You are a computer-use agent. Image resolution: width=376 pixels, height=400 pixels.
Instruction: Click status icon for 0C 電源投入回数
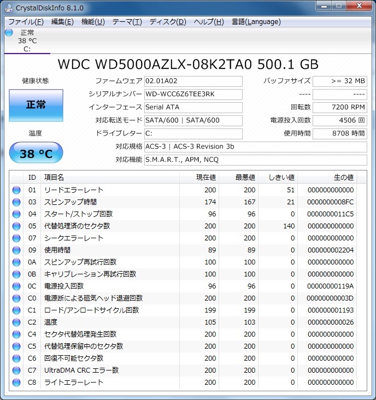(x=16, y=286)
